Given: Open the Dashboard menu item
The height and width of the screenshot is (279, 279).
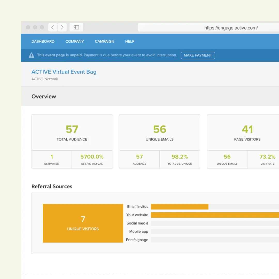Looking at the screenshot, I should (x=43, y=41).
